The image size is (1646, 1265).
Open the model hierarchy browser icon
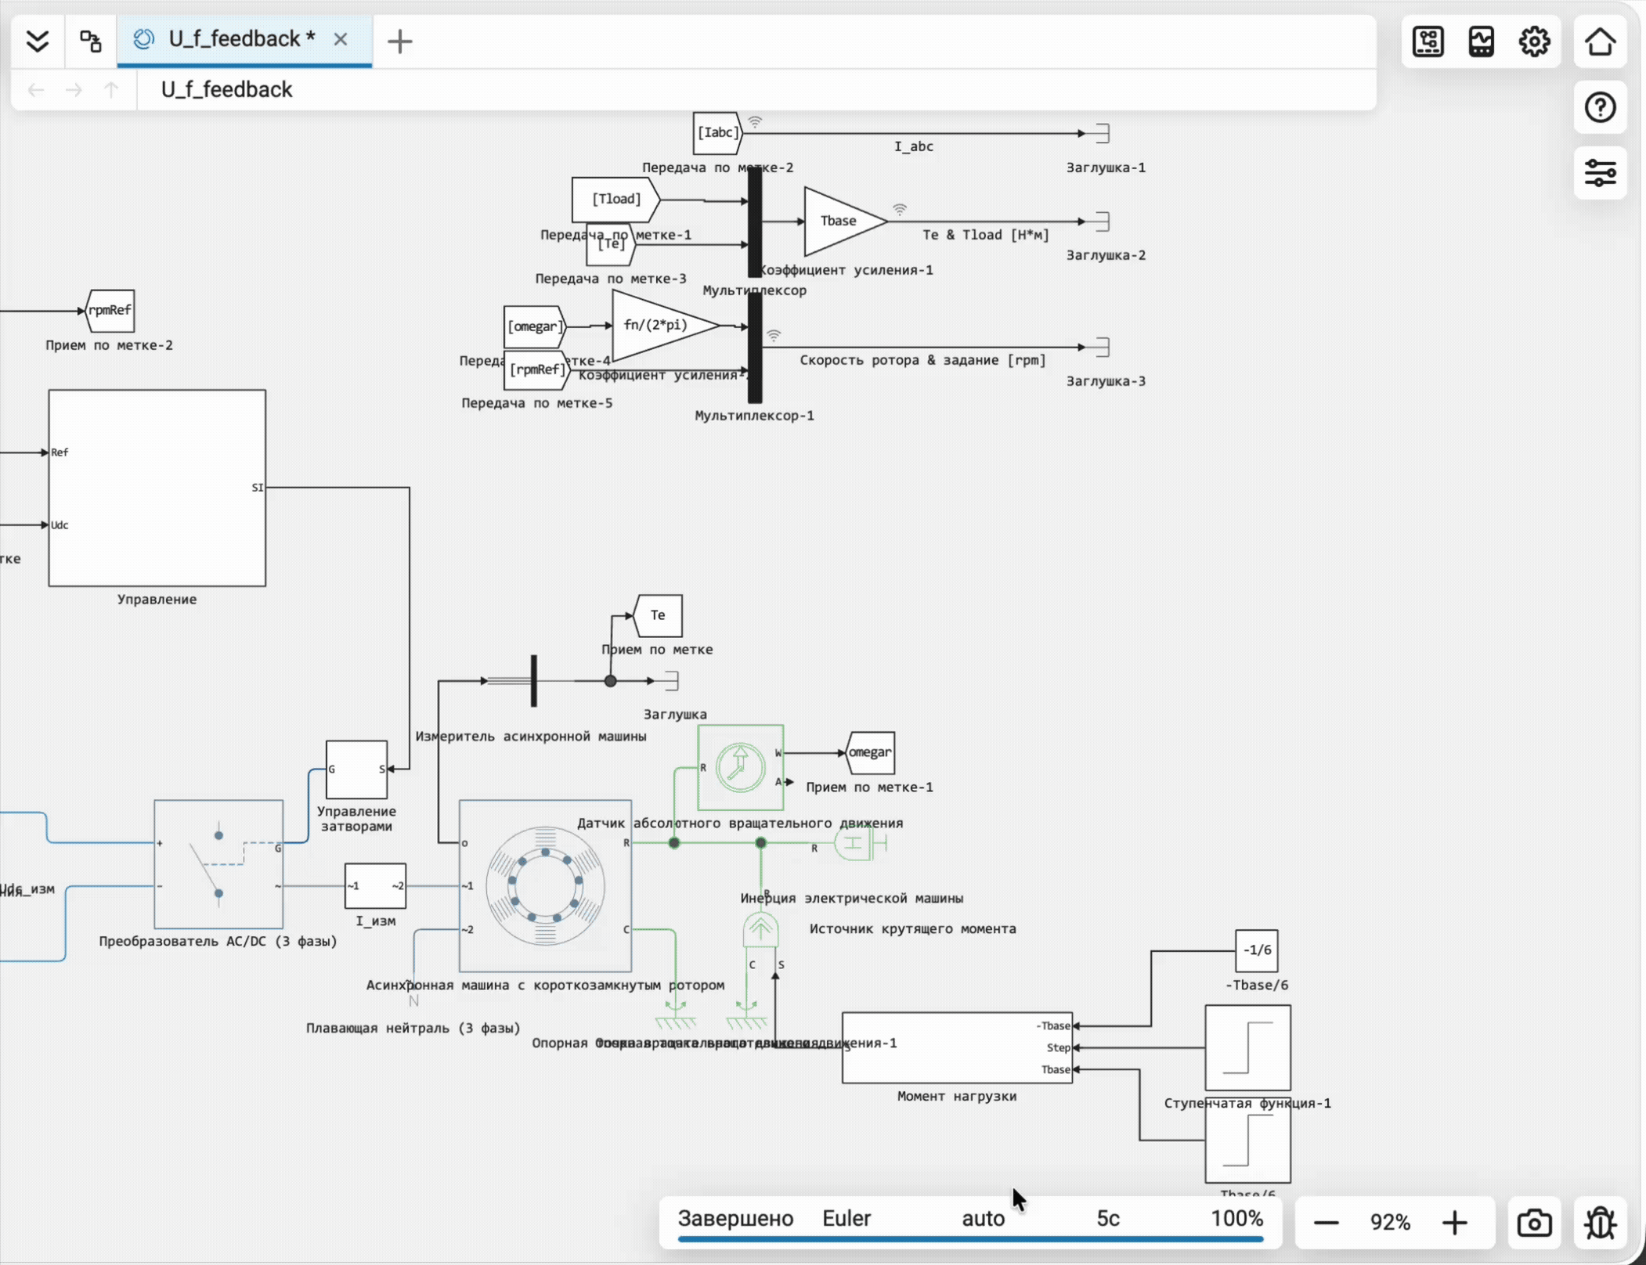(91, 41)
